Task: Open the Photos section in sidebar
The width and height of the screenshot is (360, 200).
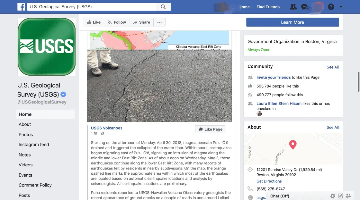Action: [26, 135]
